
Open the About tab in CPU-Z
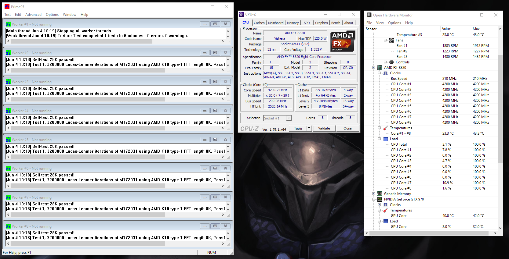coord(349,23)
